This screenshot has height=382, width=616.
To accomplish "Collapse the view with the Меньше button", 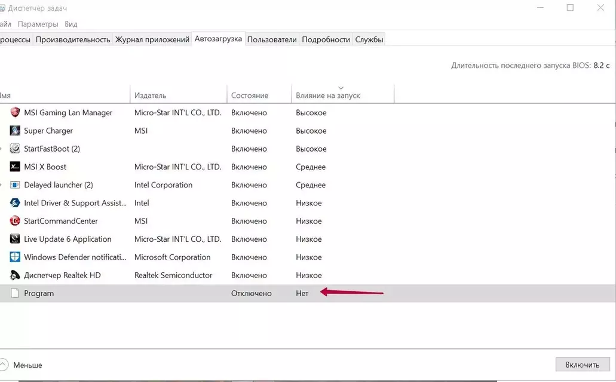I will tap(22, 365).
